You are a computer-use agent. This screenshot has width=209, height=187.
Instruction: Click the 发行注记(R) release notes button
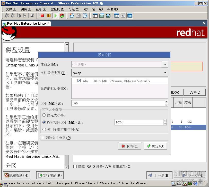coord(50,175)
